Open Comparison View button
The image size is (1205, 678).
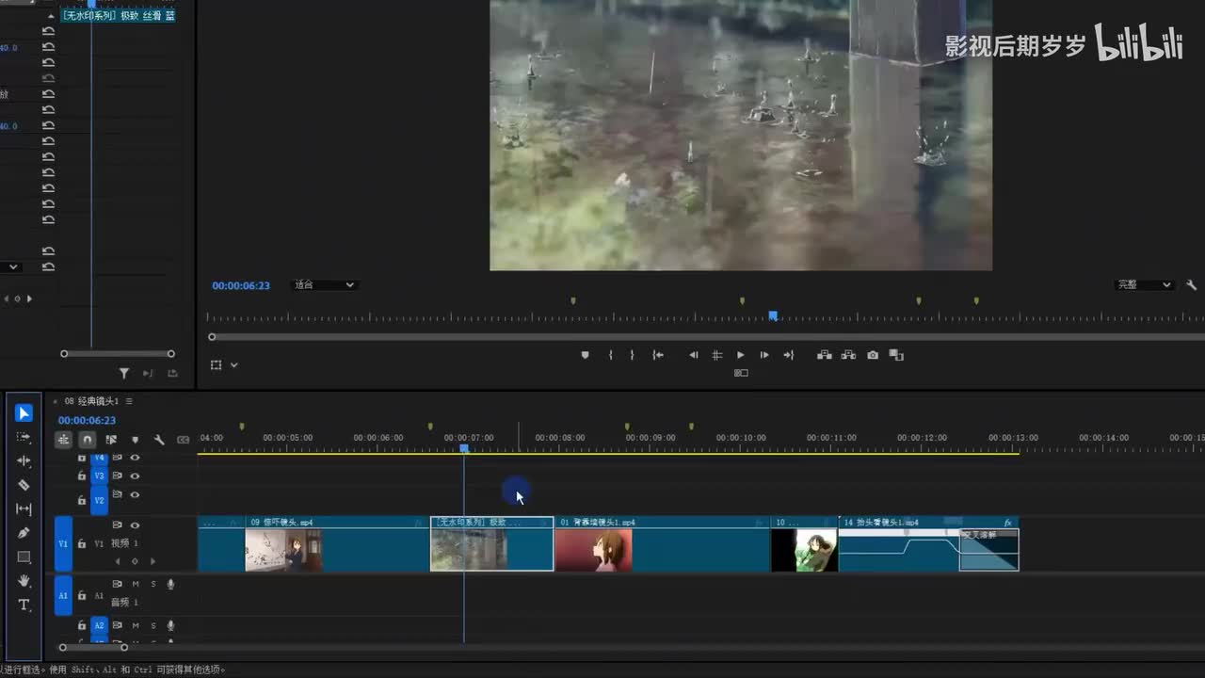(896, 355)
